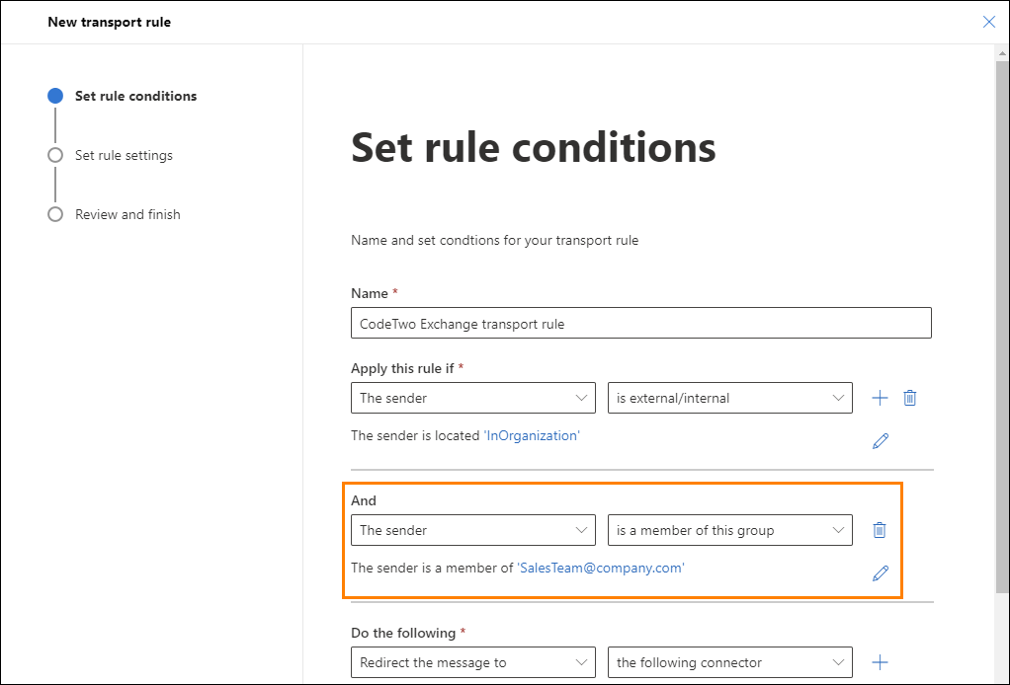The height and width of the screenshot is (685, 1010).
Task: Click the rule Name text field
Action: click(x=641, y=323)
